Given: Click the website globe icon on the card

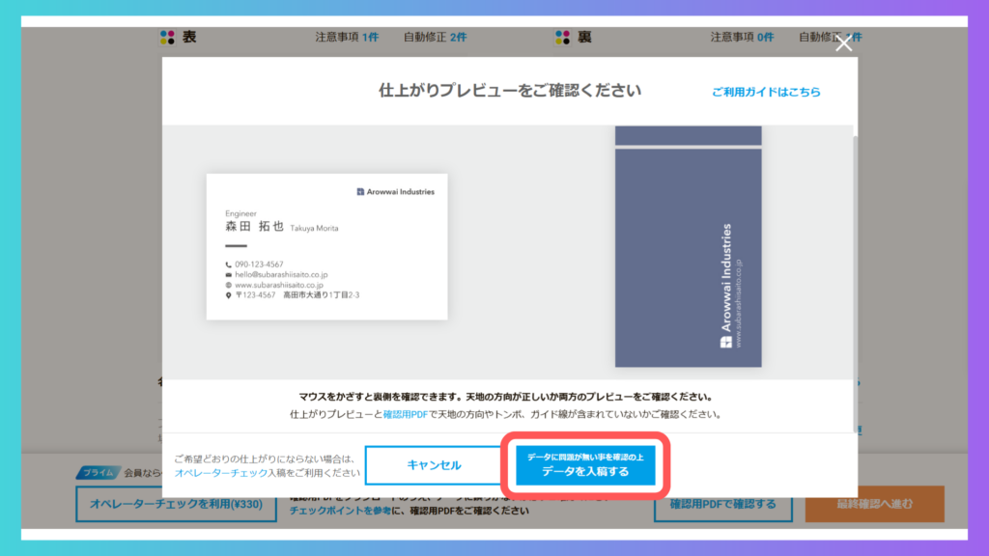Looking at the screenshot, I should [229, 286].
